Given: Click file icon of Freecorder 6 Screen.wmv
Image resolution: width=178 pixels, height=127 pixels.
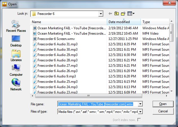Looking at the screenshot, I should 35,39.
